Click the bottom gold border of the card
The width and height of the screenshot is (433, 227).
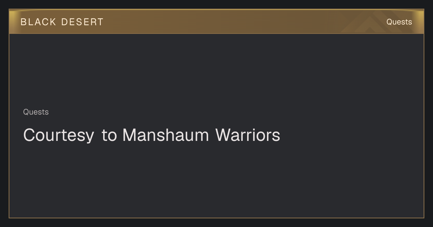tap(216, 218)
